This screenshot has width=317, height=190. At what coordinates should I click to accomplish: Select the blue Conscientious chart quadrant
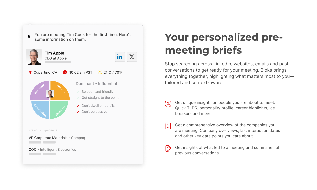[40, 110]
